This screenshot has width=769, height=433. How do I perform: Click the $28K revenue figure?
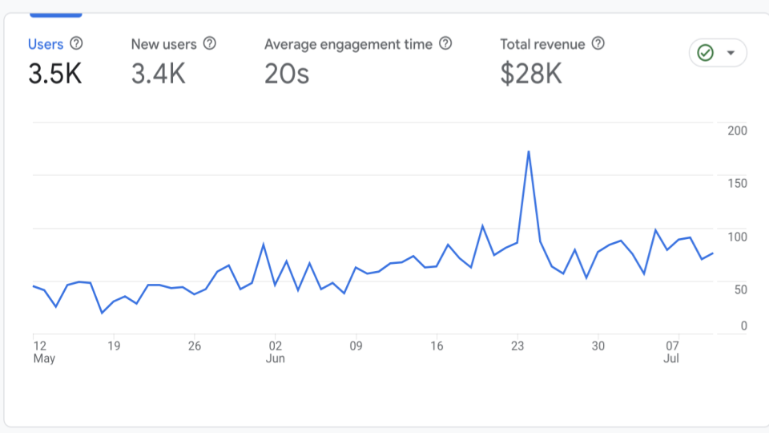pyautogui.click(x=530, y=75)
